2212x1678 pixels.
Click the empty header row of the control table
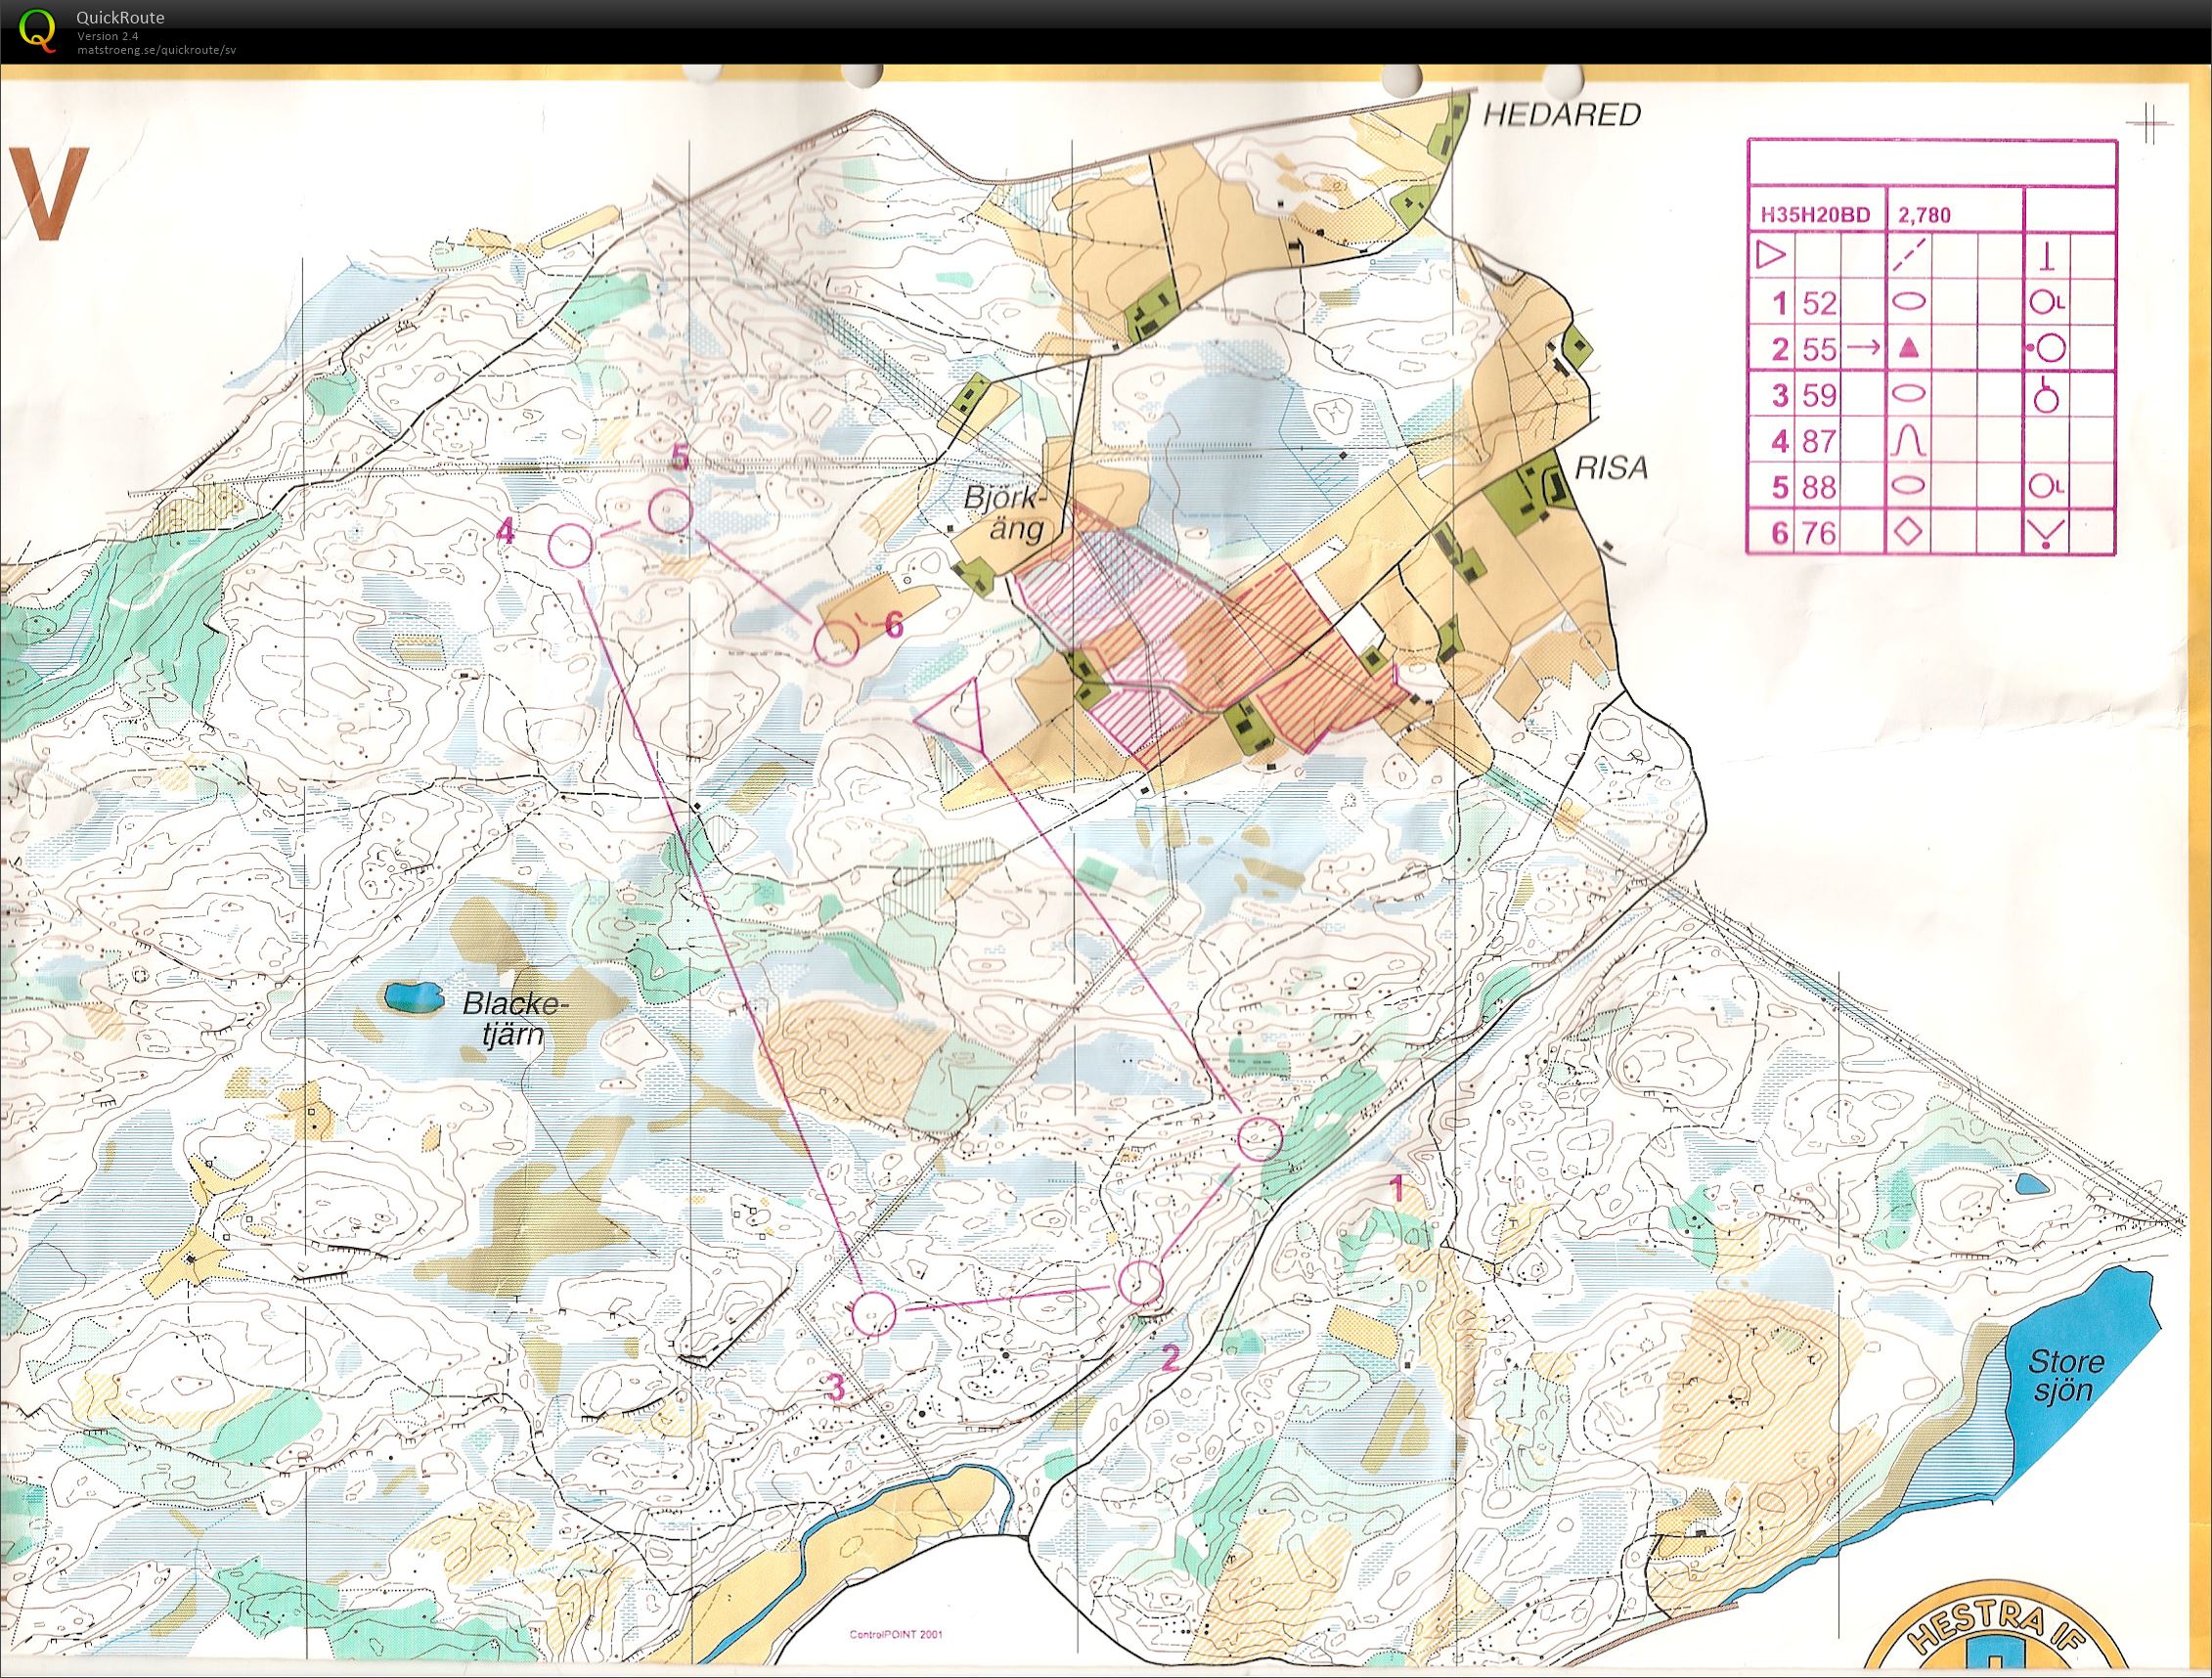[1932, 163]
